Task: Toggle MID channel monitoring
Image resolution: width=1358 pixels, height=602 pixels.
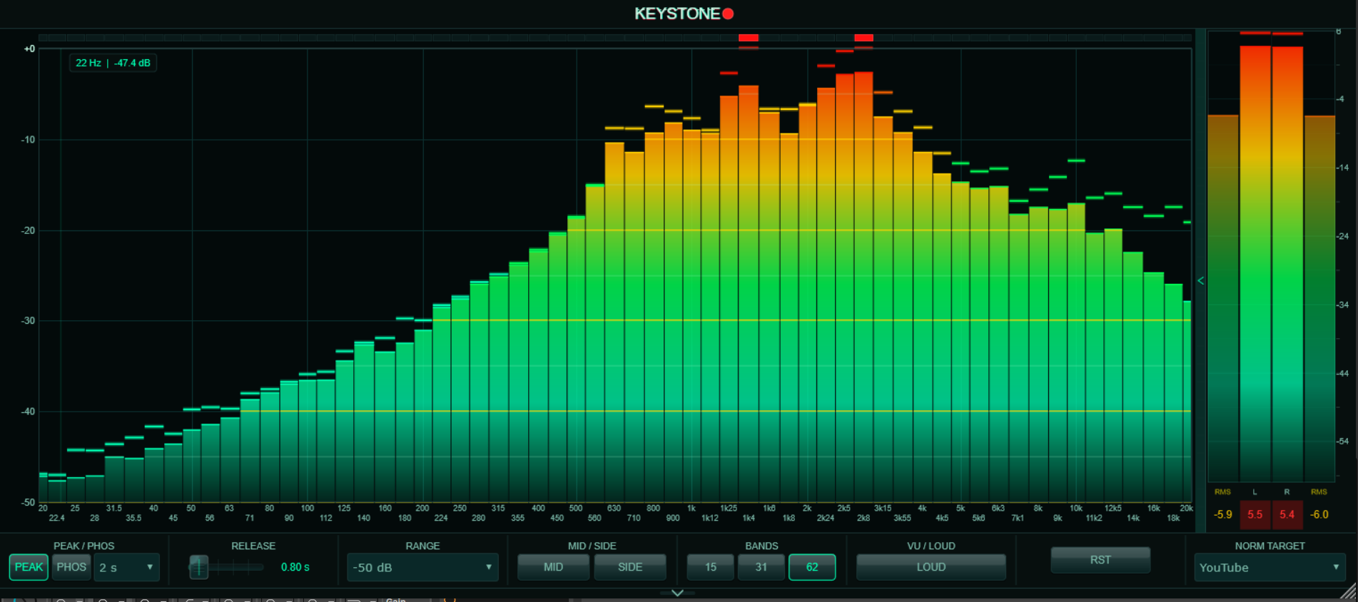Action: tap(553, 567)
